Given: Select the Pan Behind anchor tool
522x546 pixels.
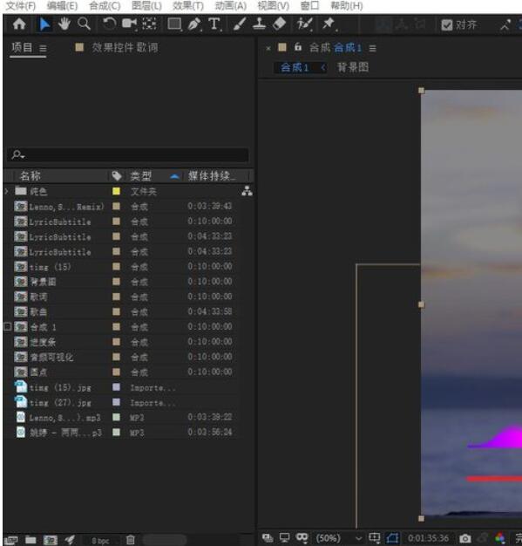Looking at the screenshot, I should pos(149,24).
